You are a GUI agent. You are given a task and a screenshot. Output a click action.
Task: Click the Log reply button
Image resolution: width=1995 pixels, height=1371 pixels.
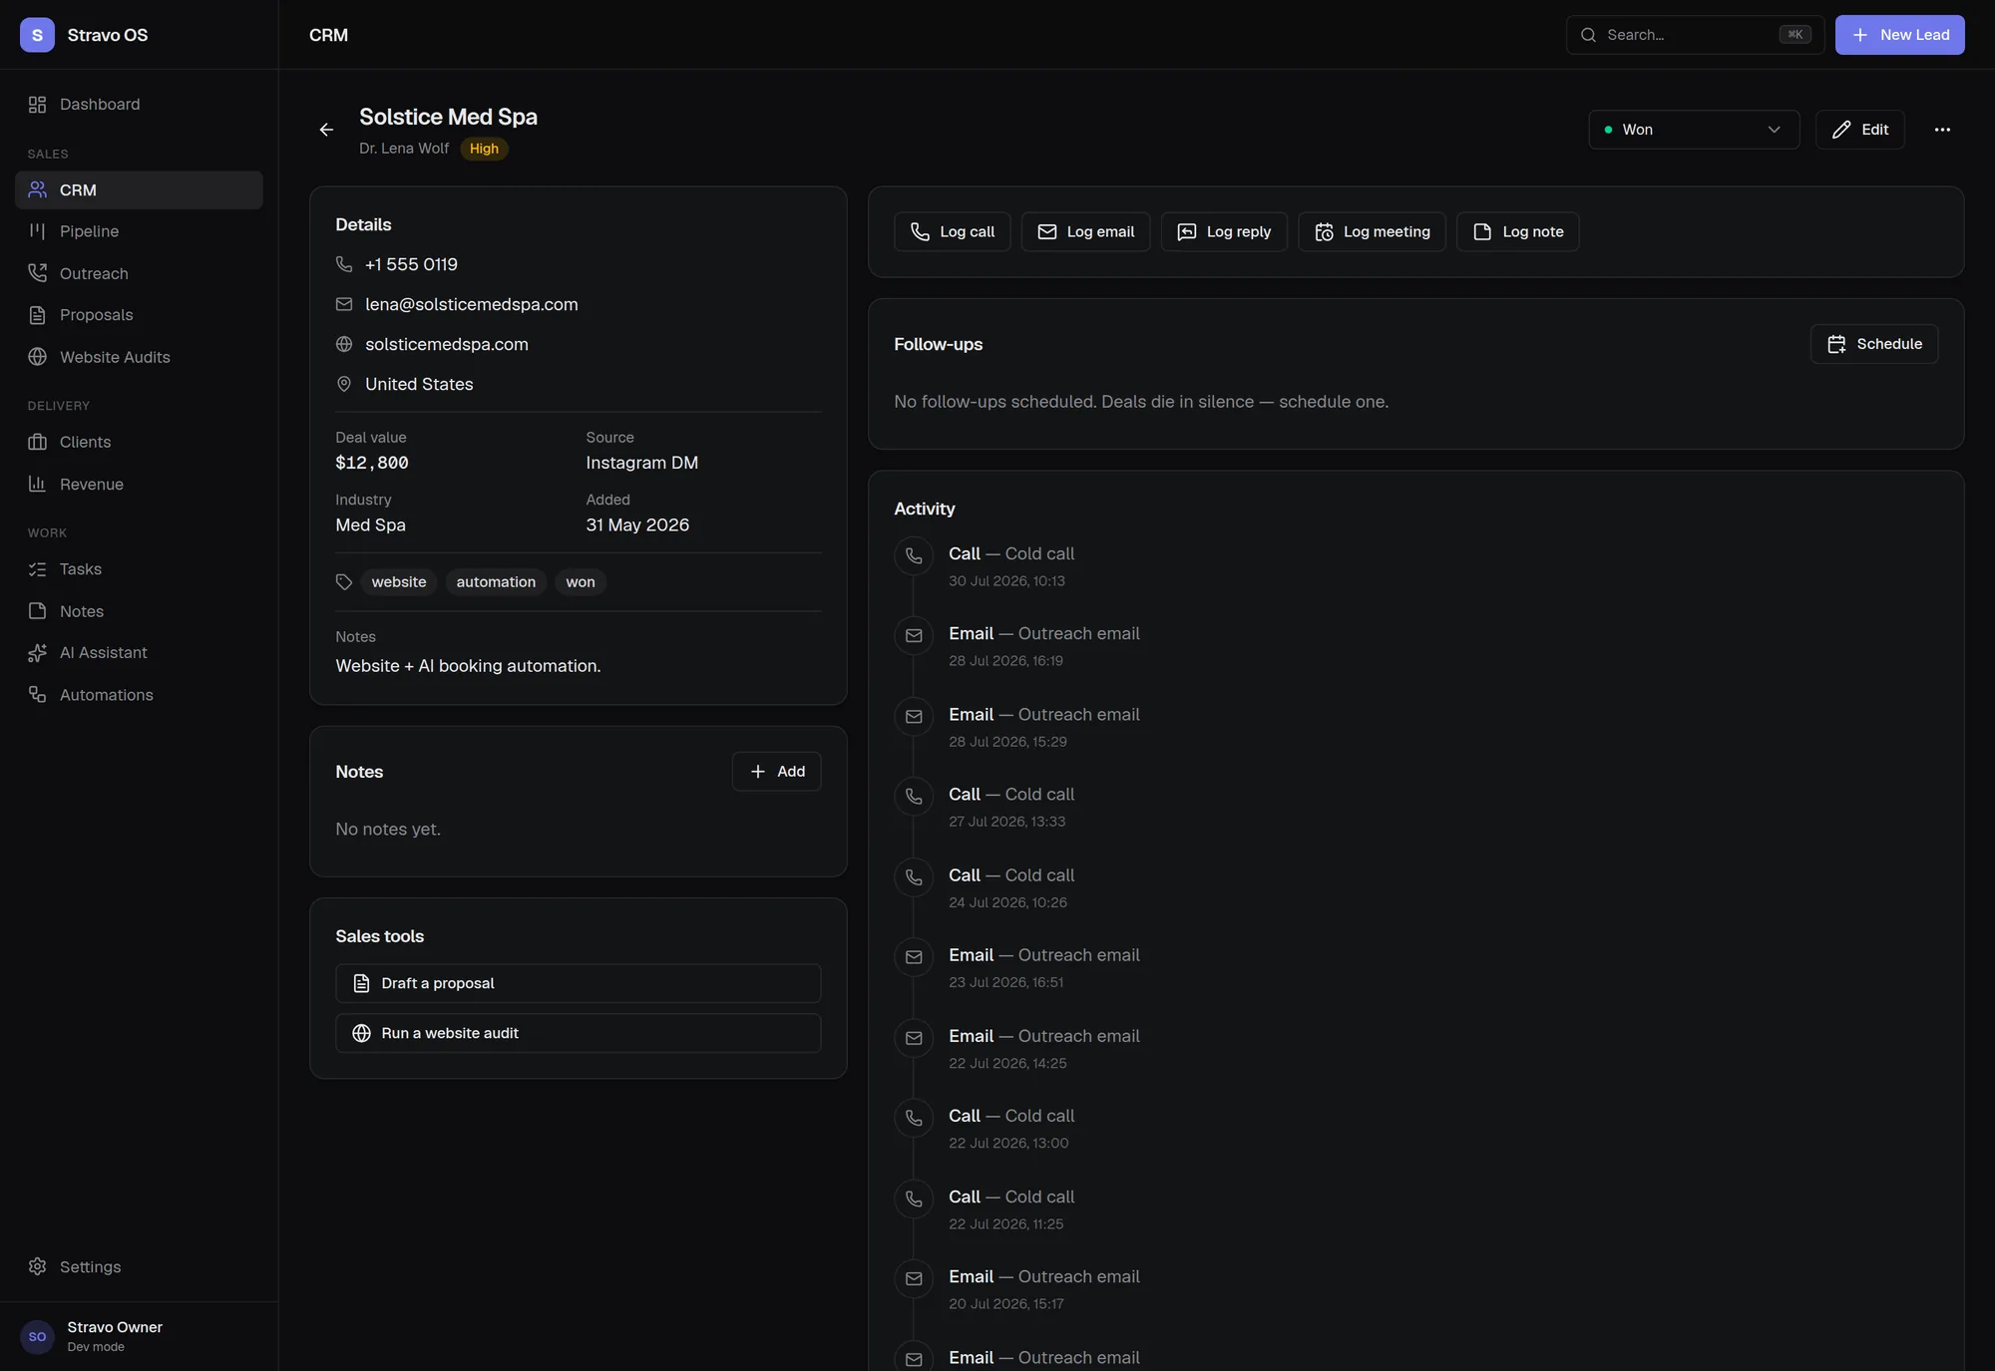(x=1224, y=231)
